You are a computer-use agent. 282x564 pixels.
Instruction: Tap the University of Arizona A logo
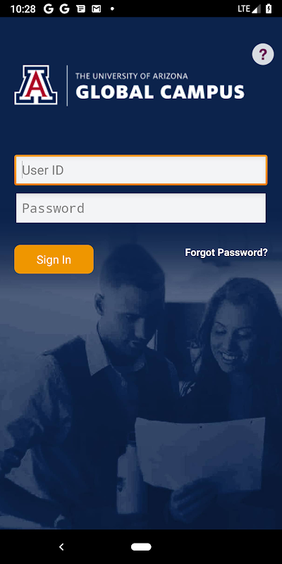(x=36, y=85)
